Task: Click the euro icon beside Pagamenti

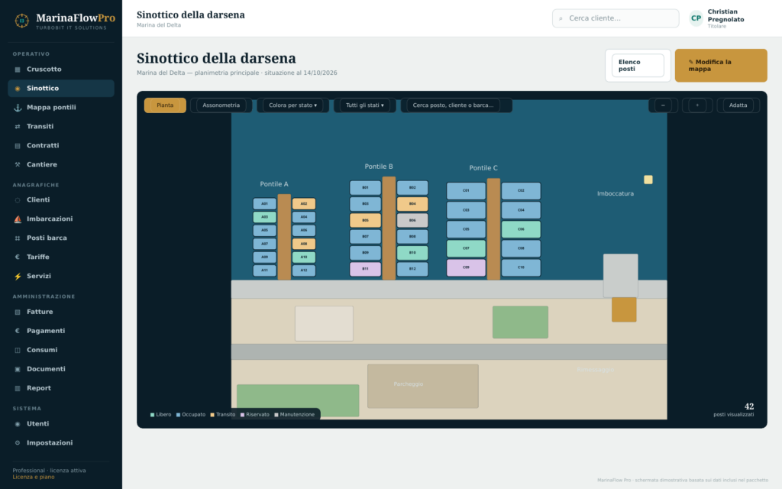Action: coord(18,331)
